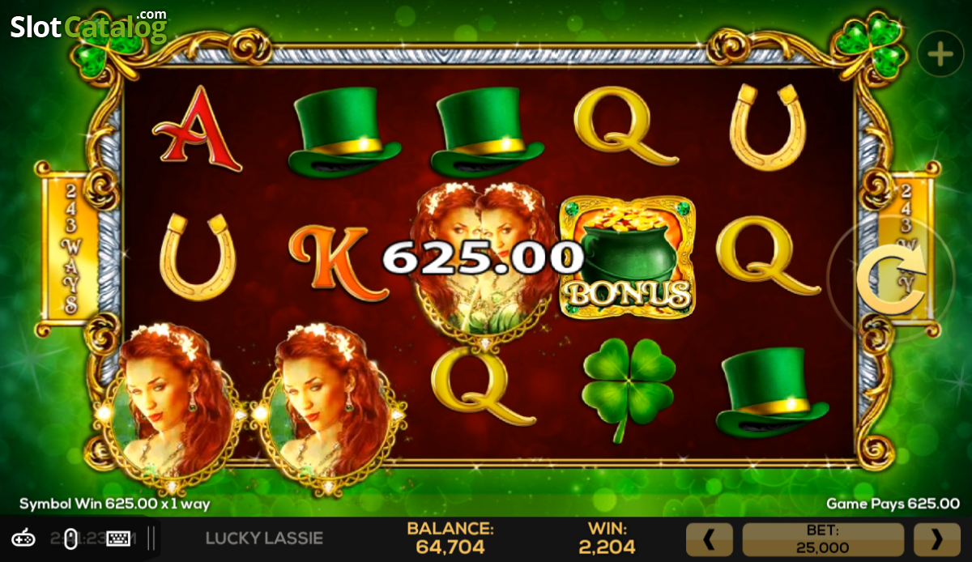Click the four-leaf clover symbol
This screenshot has width=972, height=562.
click(x=629, y=389)
